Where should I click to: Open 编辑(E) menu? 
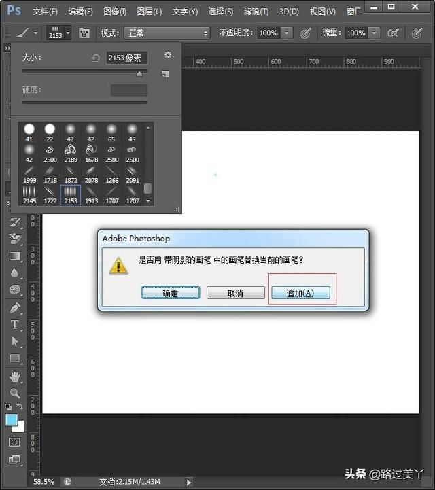click(x=80, y=12)
